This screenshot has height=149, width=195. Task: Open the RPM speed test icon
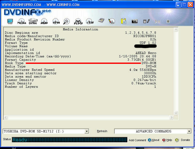pyautogui.click(x=56, y=21)
